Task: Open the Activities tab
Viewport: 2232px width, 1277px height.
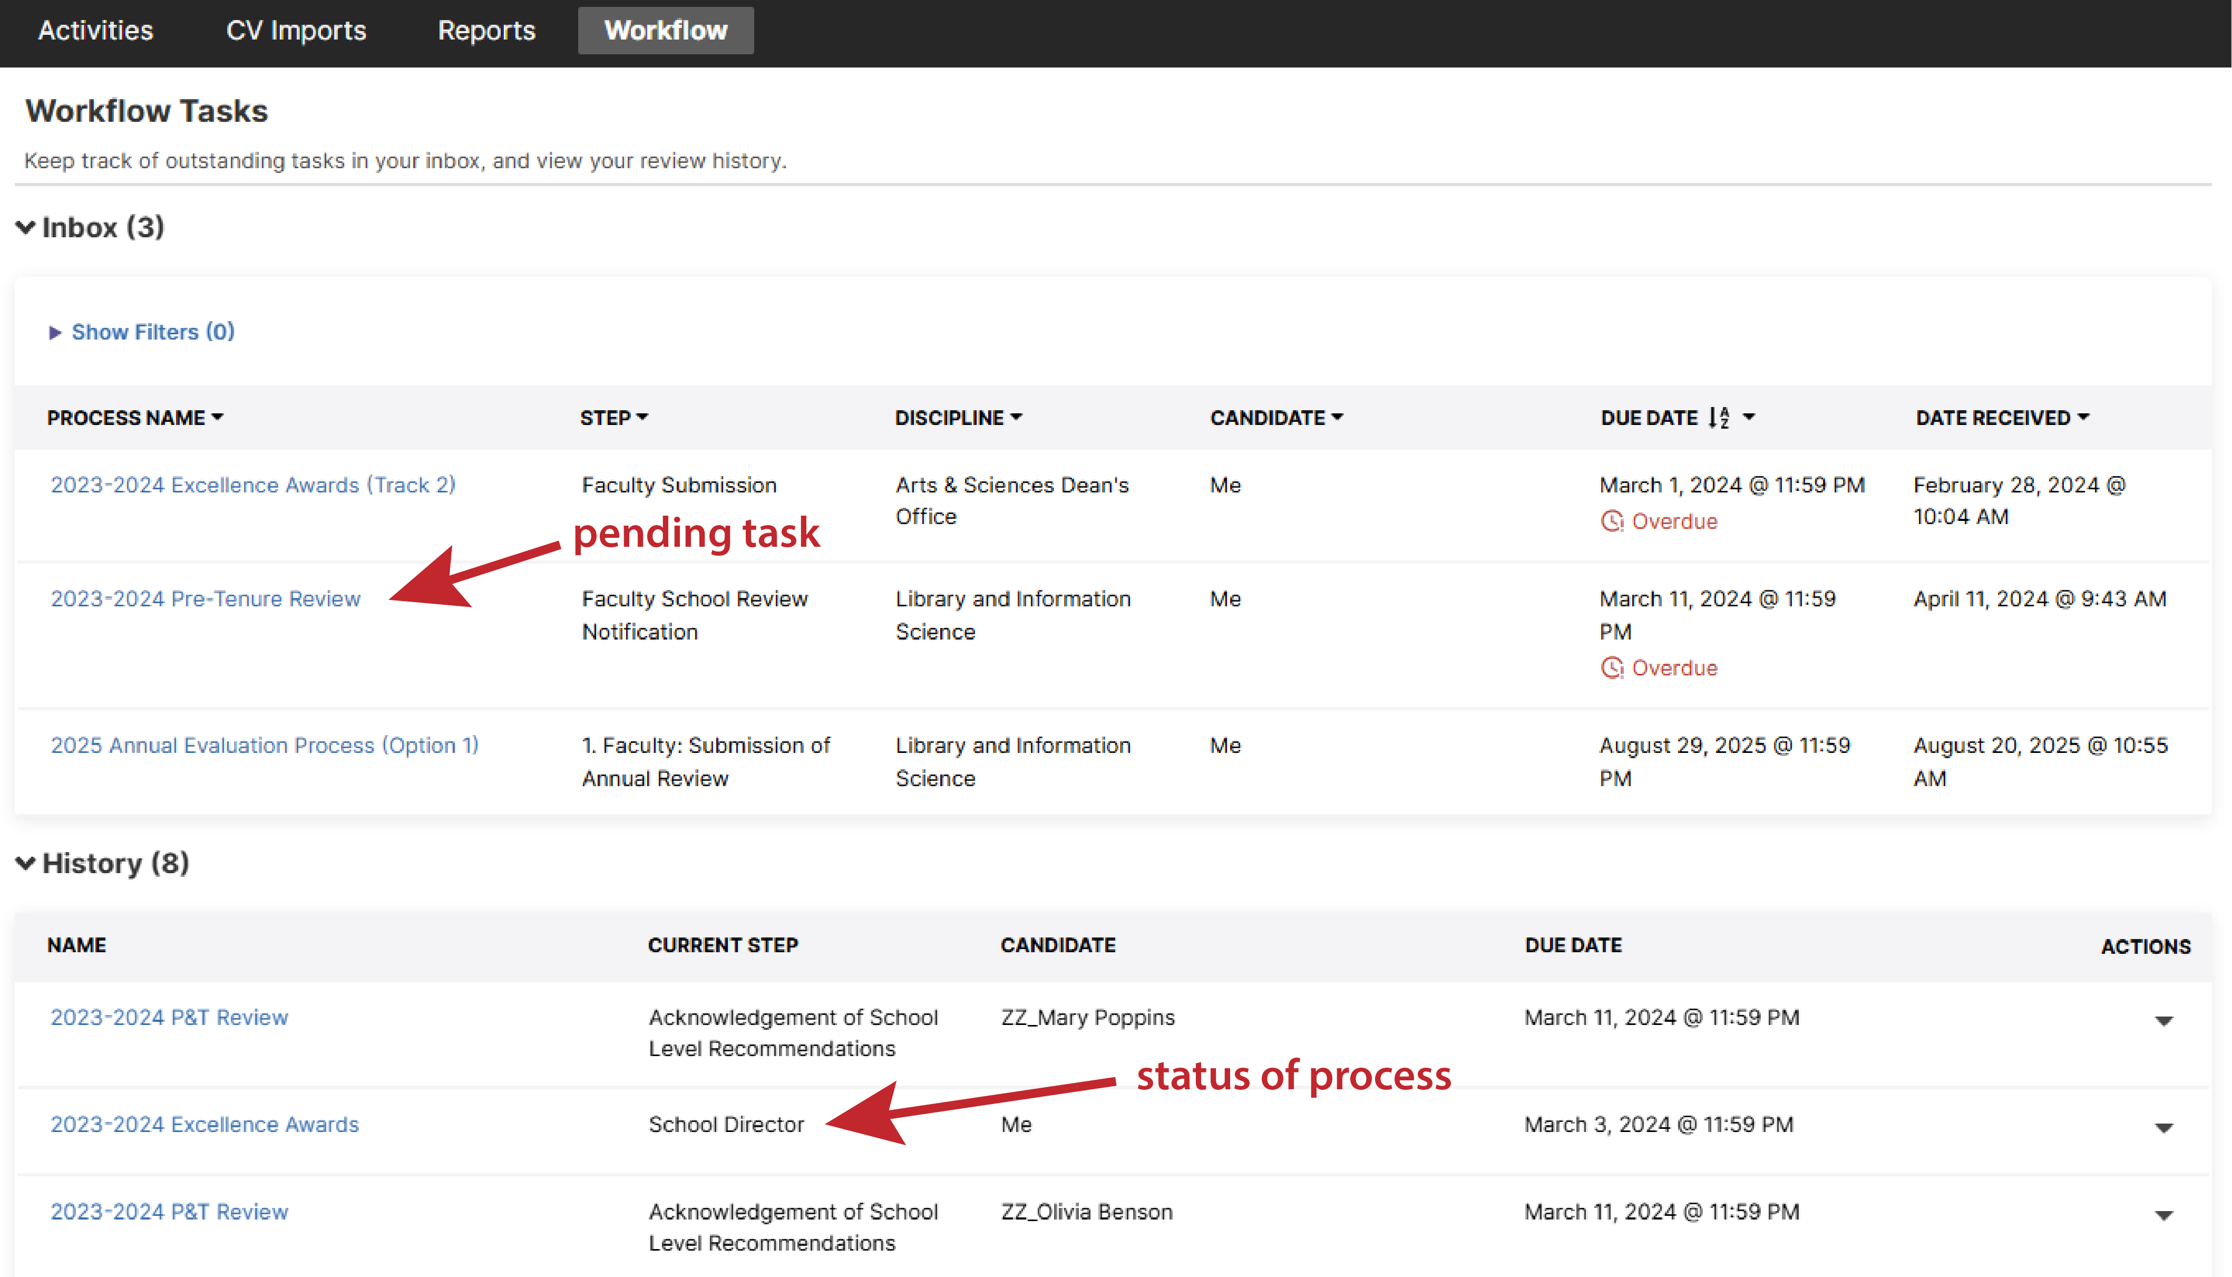Action: pos(95,31)
